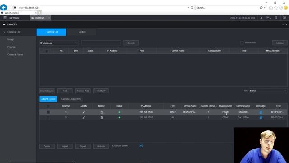Image resolution: width=289 pixels, height=163 pixels.
Task: Click the far-right header display icon
Action: click(x=284, y=18)
